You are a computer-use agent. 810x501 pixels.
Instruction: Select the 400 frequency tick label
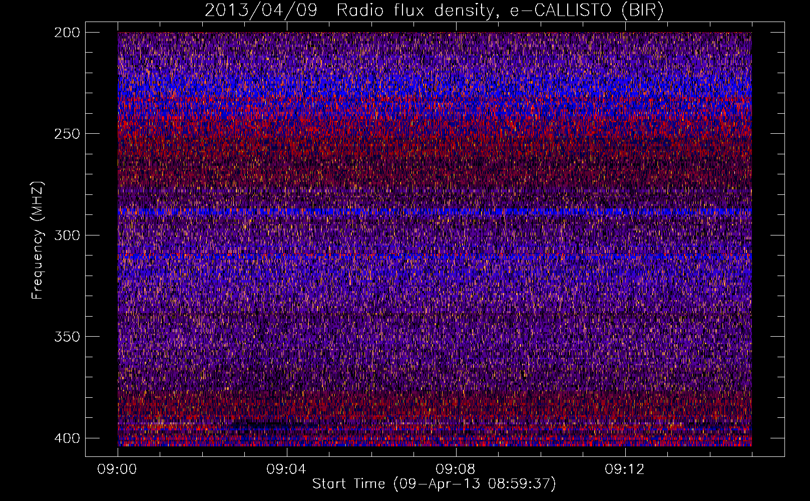pyautogui.click(x=67, y=438)
